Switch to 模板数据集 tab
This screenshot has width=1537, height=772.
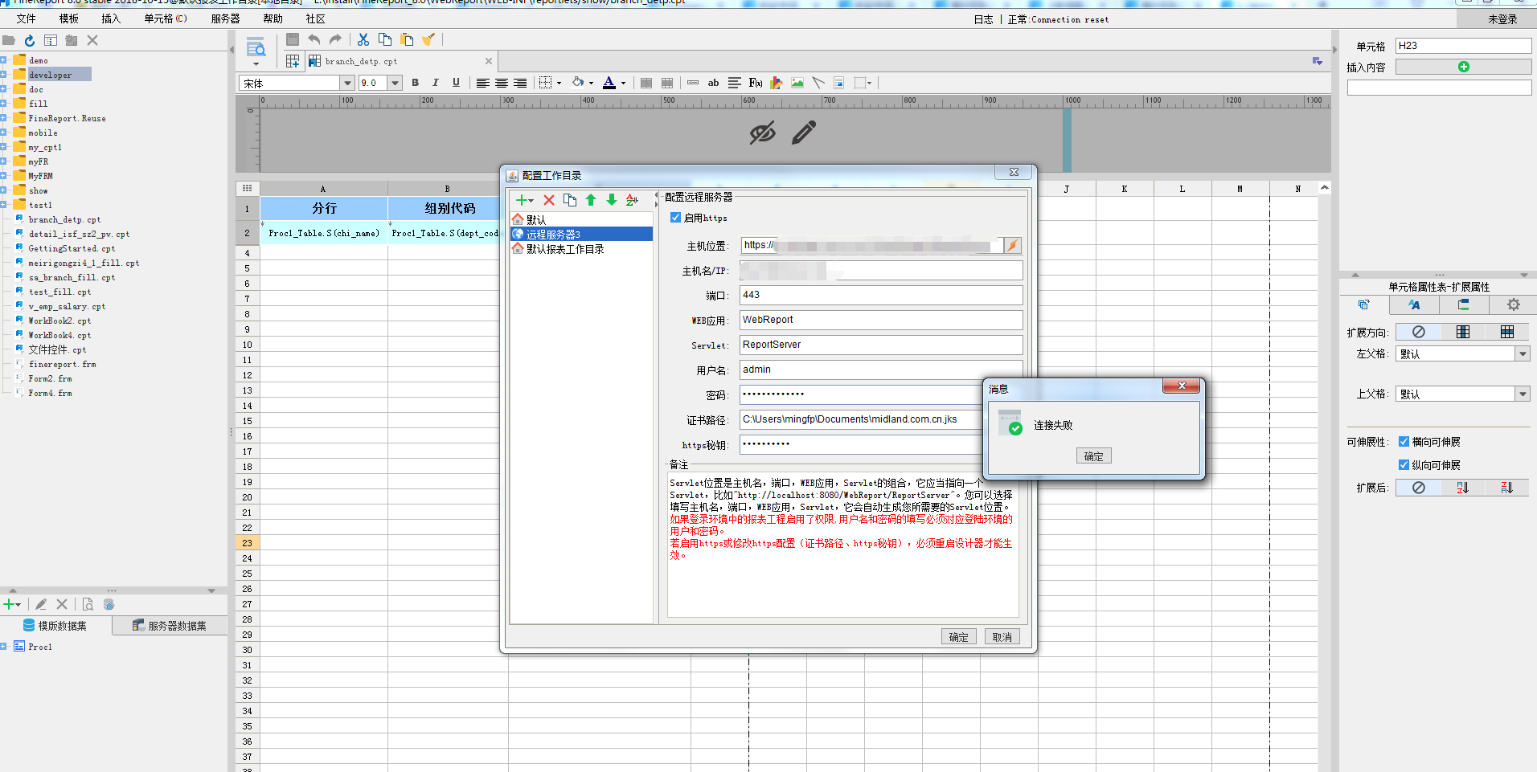[55, 626]
